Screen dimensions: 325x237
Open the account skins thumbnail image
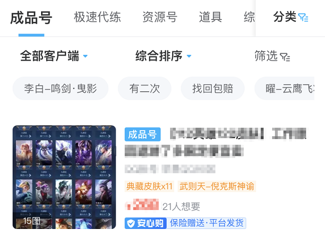click(64, 177)
